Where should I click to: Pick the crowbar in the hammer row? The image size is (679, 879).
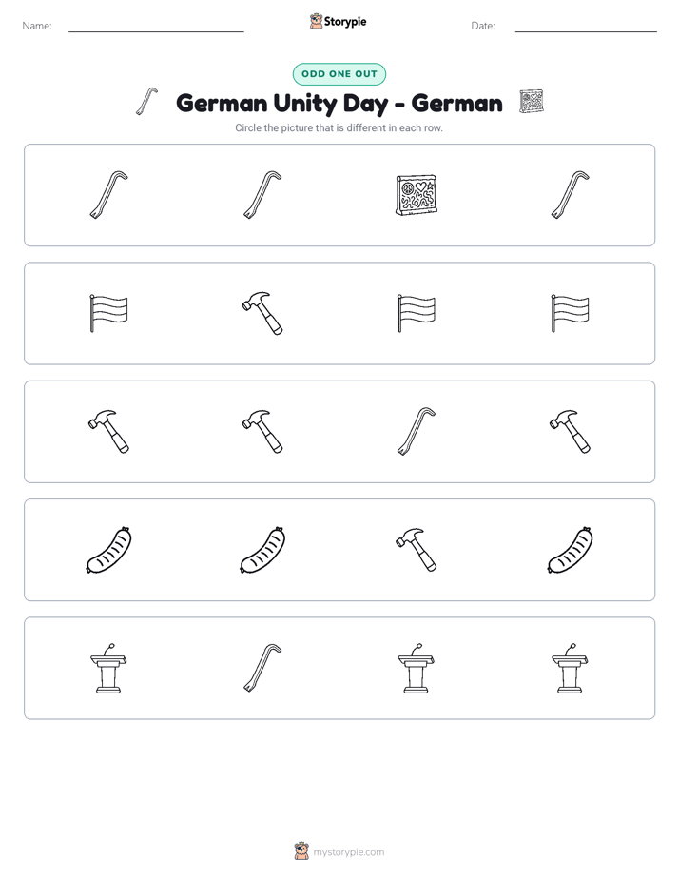coord(417,431)
